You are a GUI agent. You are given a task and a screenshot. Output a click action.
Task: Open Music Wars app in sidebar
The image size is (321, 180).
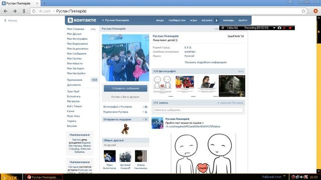click(x=73, y=116)
